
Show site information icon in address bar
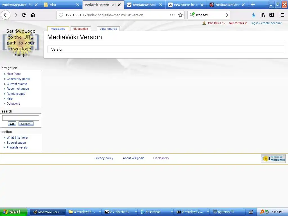(x=61, y=15)
